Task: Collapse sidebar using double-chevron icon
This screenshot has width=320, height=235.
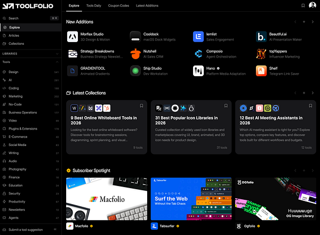Action: (x=55, y=230)
